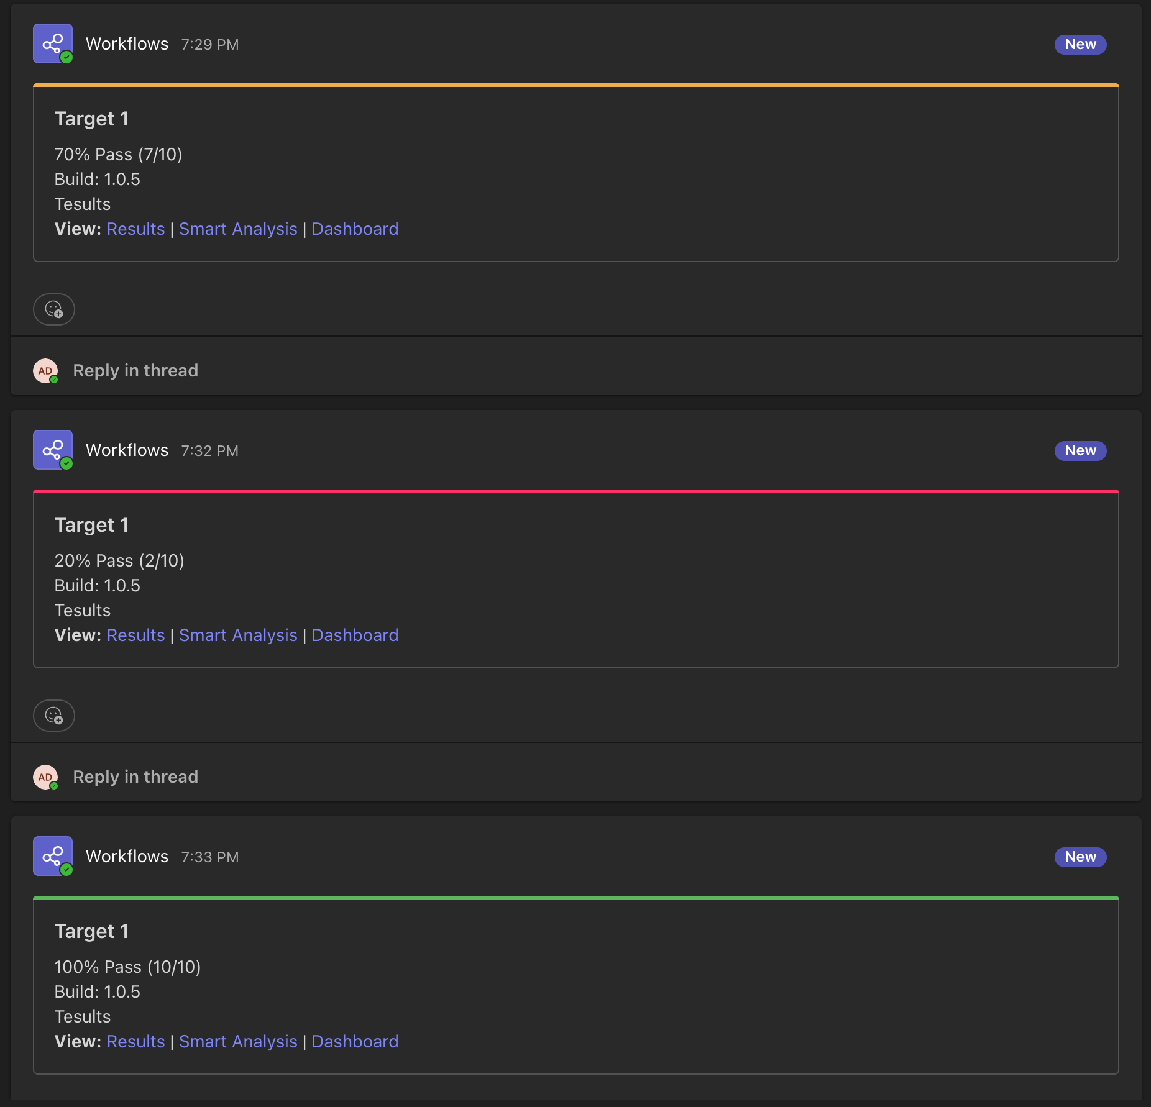Click the New badge on the 7:33 PM message
Viewport: 1151px width, 1107px height.
pyautogui.click(x=1080, y=857)
